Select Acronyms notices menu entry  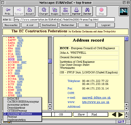tap(22, 105)
